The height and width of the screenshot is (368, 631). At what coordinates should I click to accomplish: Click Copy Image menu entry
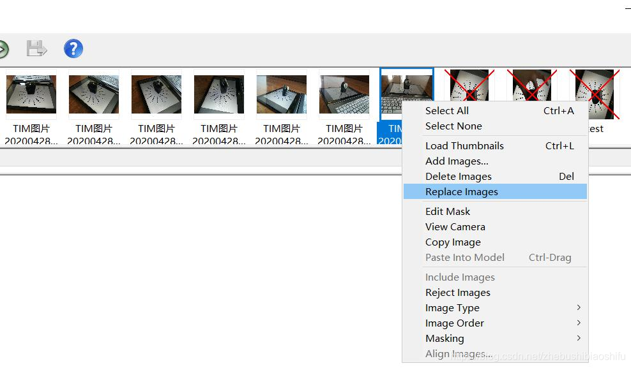click(496, 242)
